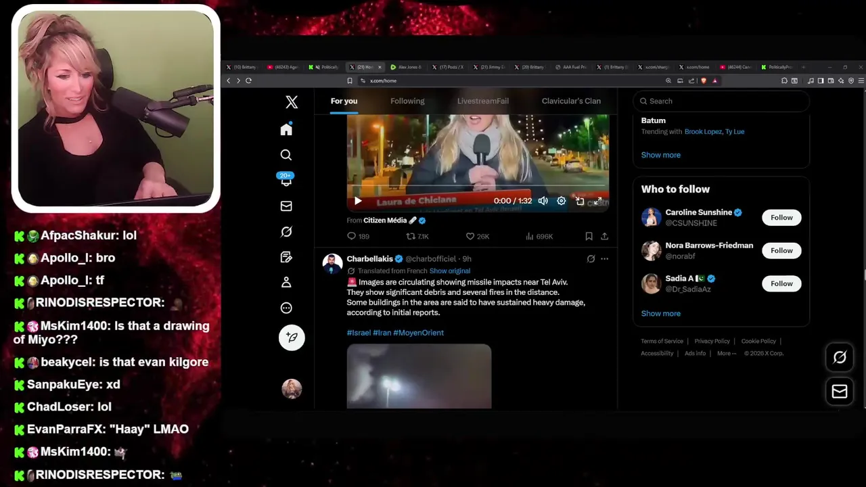The height and width of the screenshot is (487, 866).
Task: Switch to Clavicular's Clan tab
Action: tap(571, 101)
